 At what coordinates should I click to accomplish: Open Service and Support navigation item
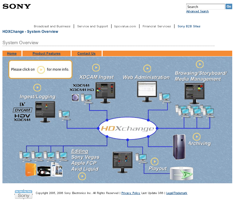[92, 26]
